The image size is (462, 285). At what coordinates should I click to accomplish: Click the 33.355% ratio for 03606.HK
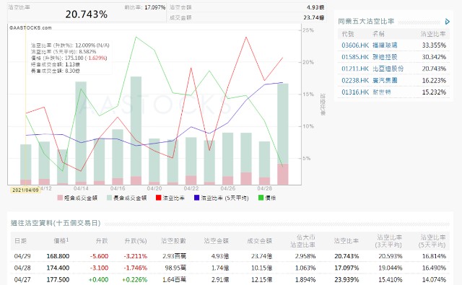pos(434,45)
